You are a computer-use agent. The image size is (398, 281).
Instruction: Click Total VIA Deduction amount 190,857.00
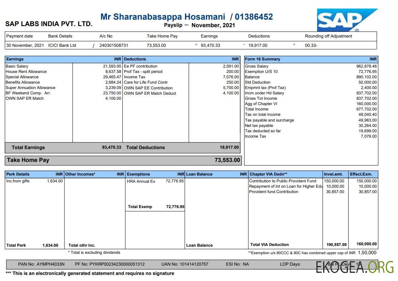coord(336,245)
